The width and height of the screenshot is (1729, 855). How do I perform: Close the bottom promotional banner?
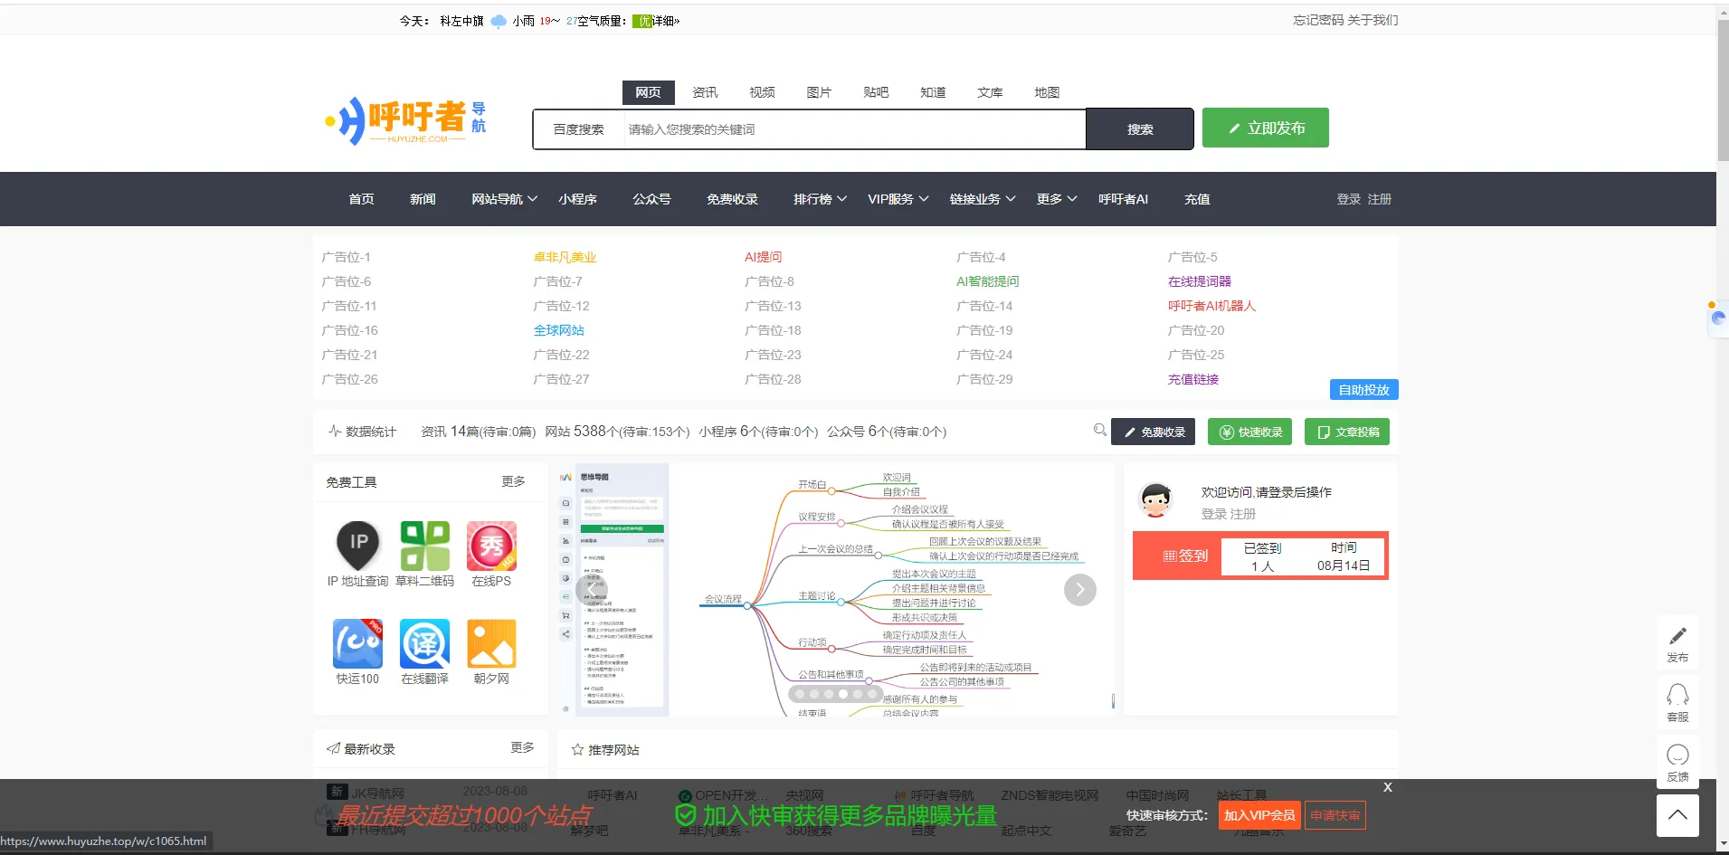(x=1387, y=787)
